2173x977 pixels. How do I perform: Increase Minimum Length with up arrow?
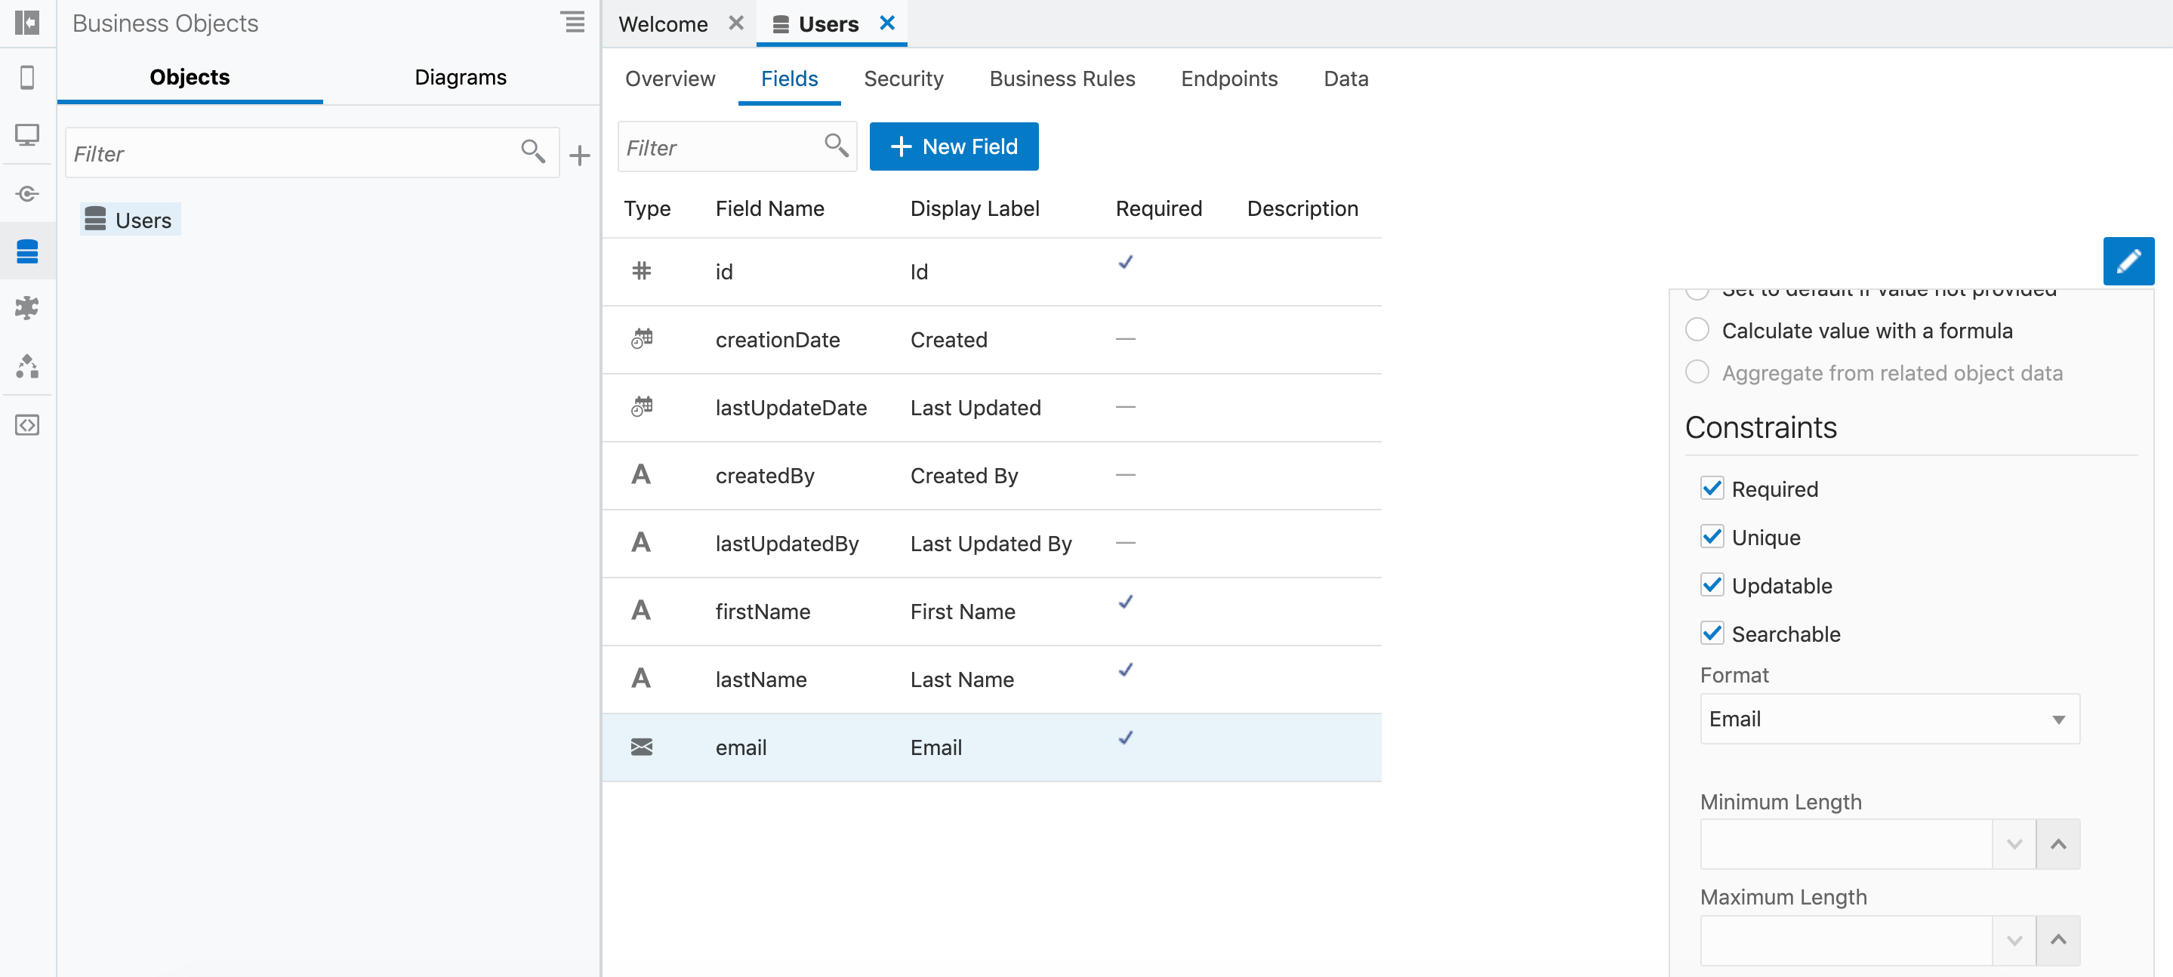2057,843
